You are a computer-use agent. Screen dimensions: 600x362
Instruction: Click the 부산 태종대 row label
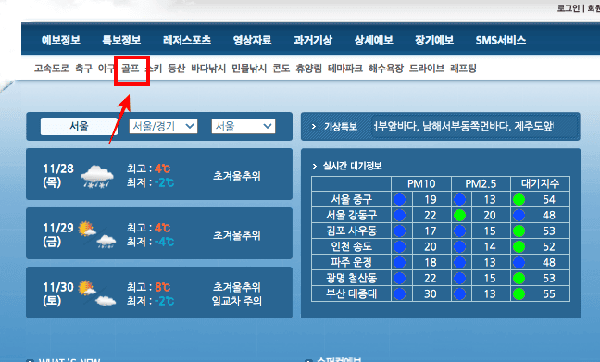click(351, 293)
